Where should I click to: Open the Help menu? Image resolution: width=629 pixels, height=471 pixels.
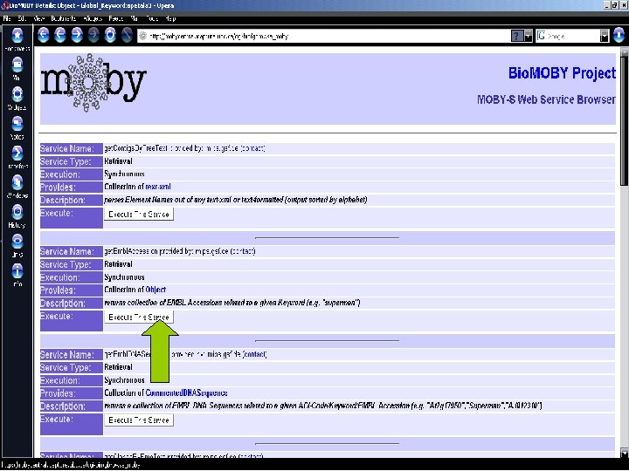tap(170, 19)
